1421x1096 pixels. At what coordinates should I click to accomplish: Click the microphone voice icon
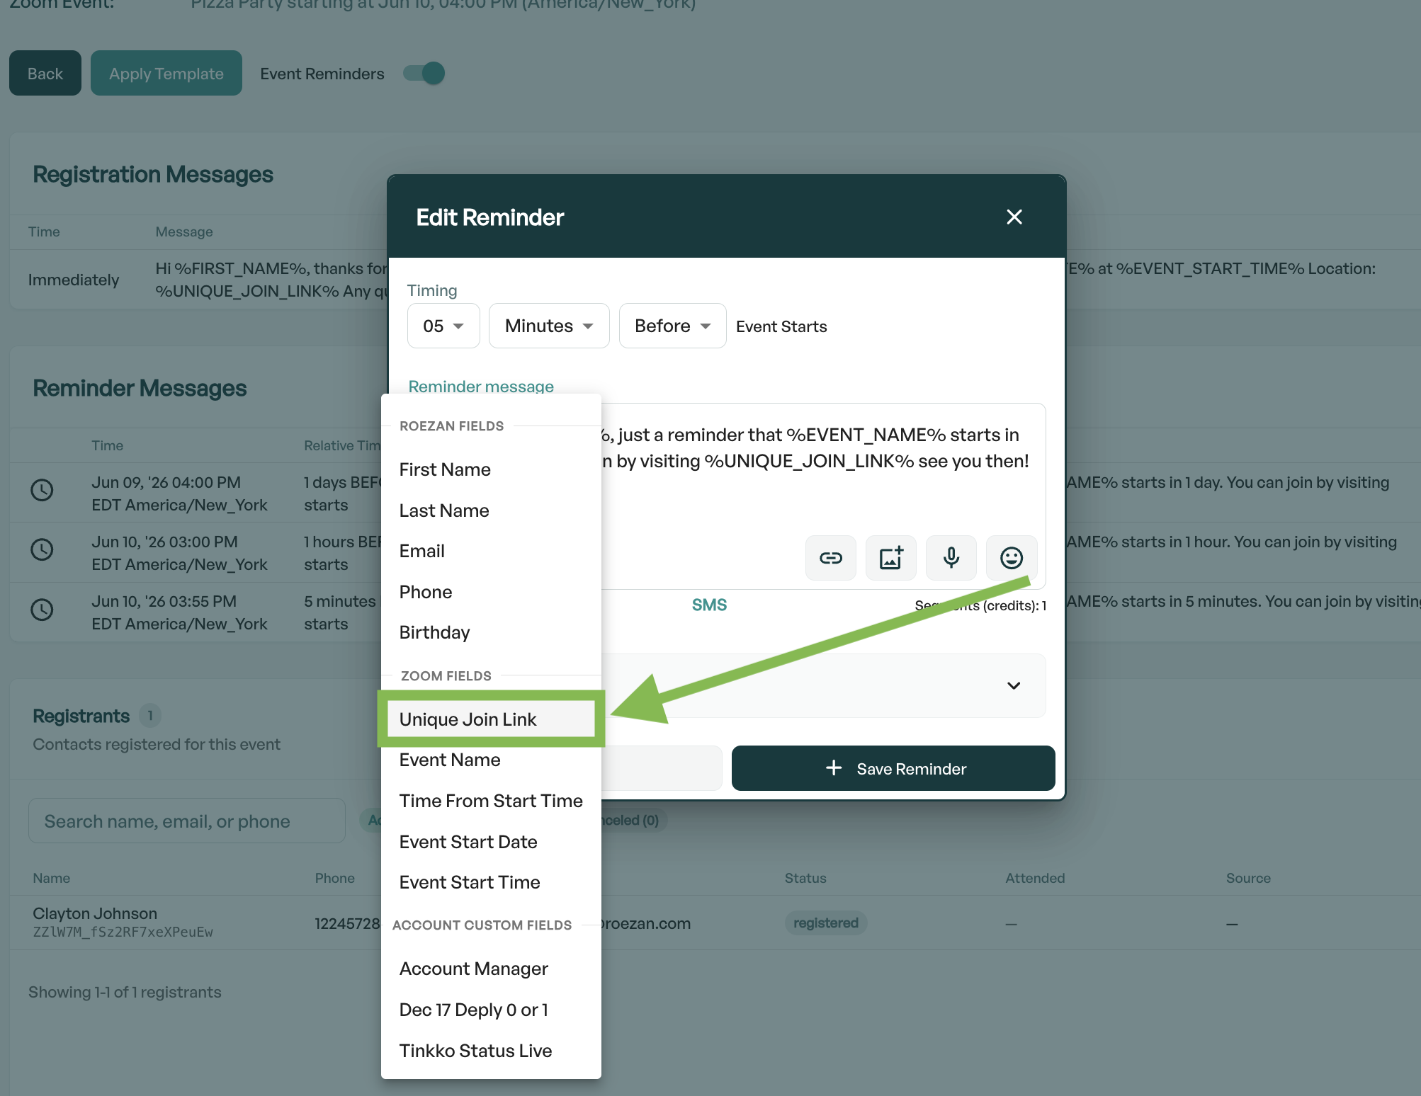(x=951, y=558)
